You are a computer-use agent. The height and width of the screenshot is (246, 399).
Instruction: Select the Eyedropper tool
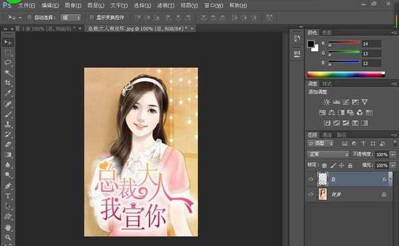click(8, 93)
